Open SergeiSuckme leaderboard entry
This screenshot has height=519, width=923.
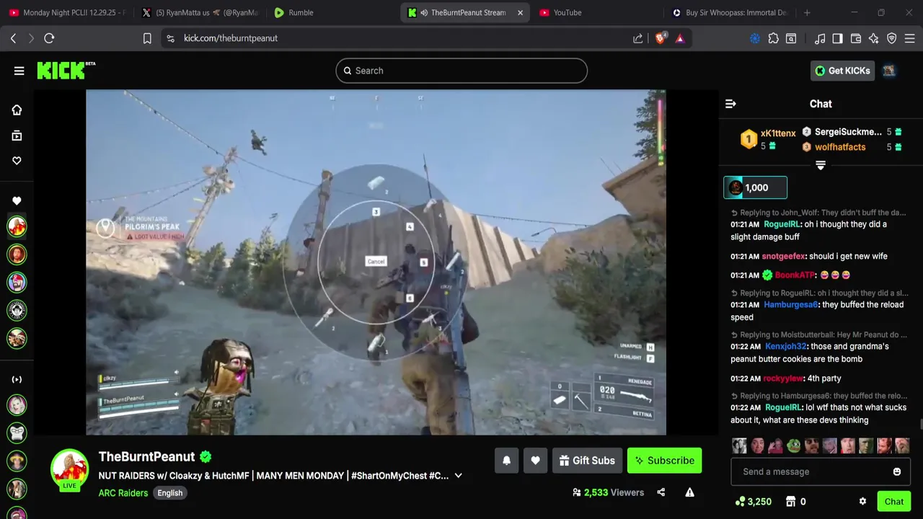848,132
